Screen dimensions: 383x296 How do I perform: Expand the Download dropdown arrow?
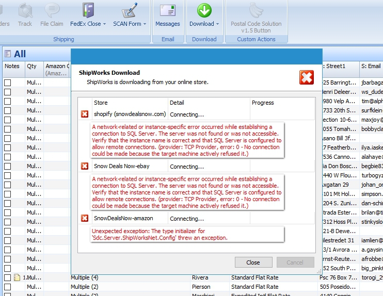217,24
